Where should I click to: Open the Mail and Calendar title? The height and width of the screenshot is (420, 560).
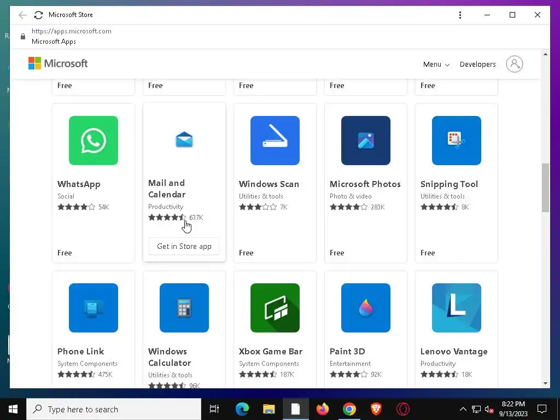point(167,189)
